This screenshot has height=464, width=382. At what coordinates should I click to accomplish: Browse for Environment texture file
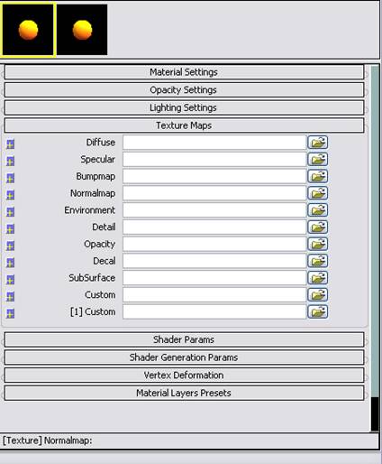[x=318, y=210]
